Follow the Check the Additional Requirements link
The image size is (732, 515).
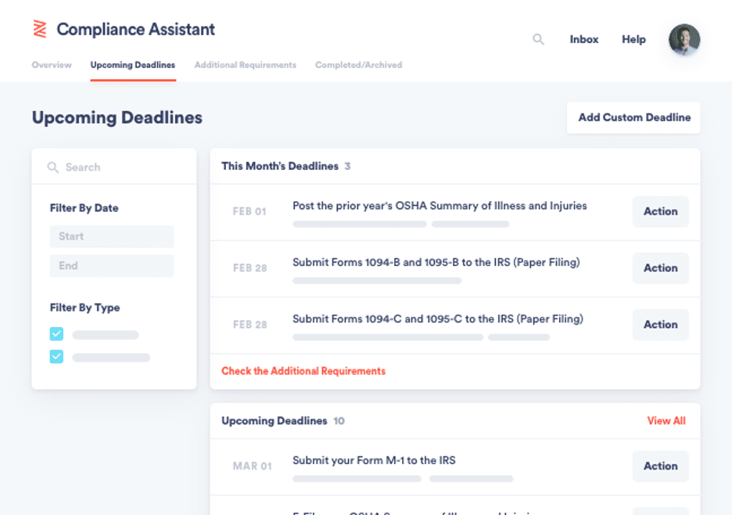(303, 371)
